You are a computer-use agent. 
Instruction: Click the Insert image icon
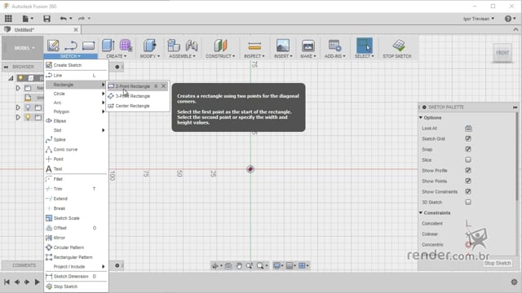pyautogui.click(x=283, y=46)
